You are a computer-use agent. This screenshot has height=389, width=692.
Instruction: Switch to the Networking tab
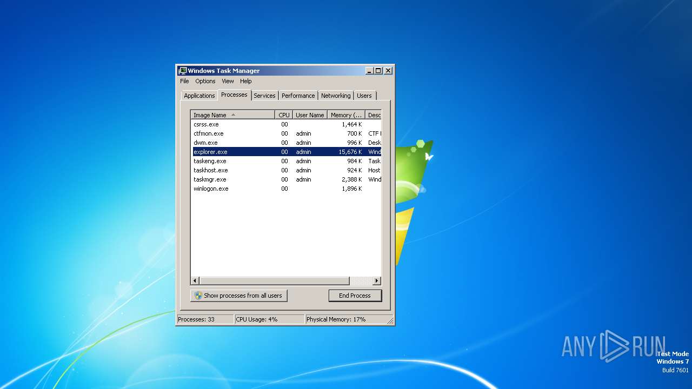[336, 96]
